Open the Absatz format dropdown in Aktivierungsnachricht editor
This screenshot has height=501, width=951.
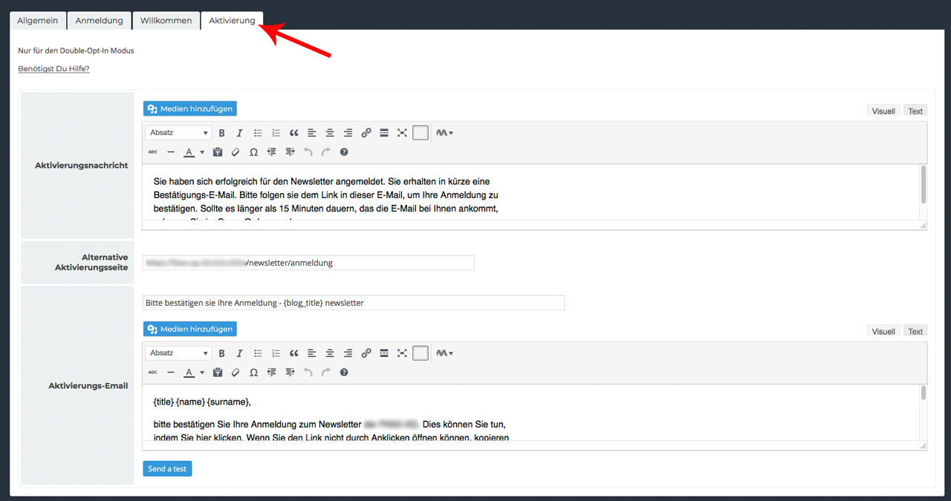point(178,133)
